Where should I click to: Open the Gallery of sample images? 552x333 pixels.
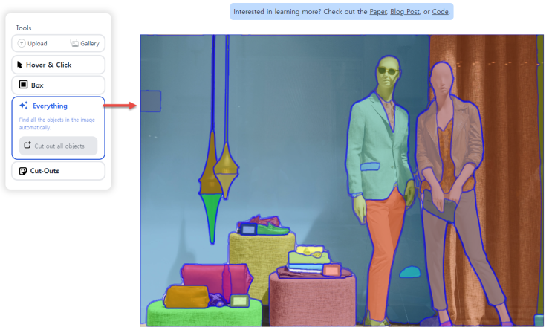pyautogui.click(x=85, y=44)
